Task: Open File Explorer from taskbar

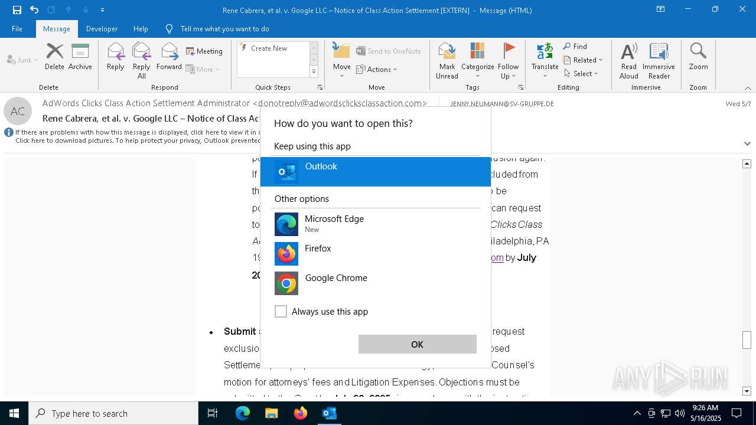Action: pos(271,413)
